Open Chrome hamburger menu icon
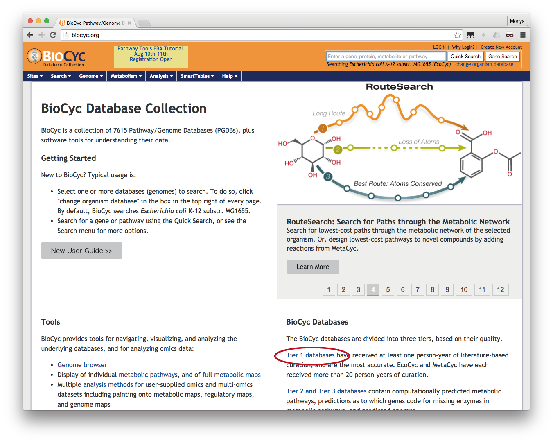 [x=523, y=35]
